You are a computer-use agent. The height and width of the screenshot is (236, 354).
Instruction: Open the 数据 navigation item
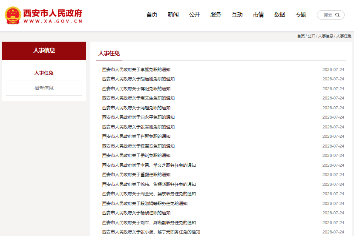pyautogui.click(x=279, y=14)
